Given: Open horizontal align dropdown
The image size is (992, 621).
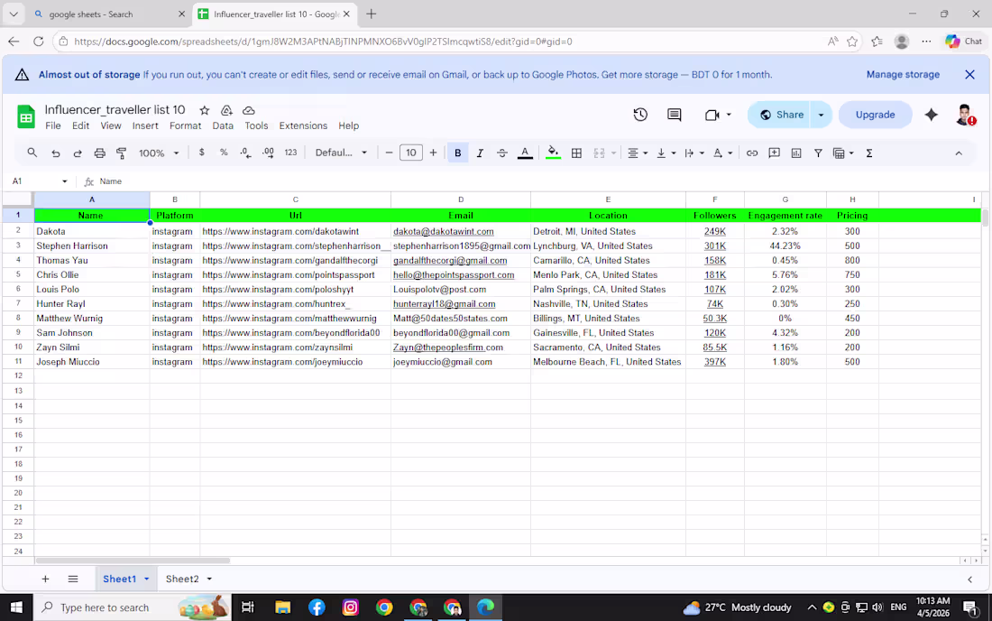Looking at the screenshot, I should click(637, 153).
